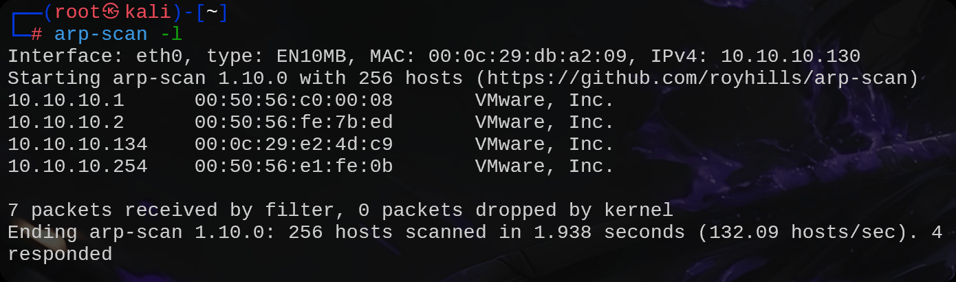Image resolution: width=956 pixels, height=282 pixels.
Task: Click the word "responded" on the last line
Action: pyautogui.click(x=60, y=254)
